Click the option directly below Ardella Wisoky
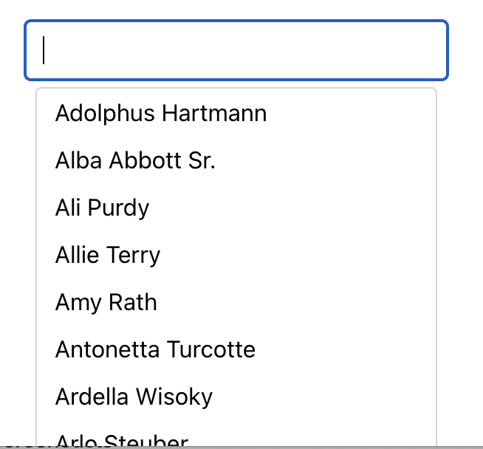This screenshot has width=483, height=449. 122,441
